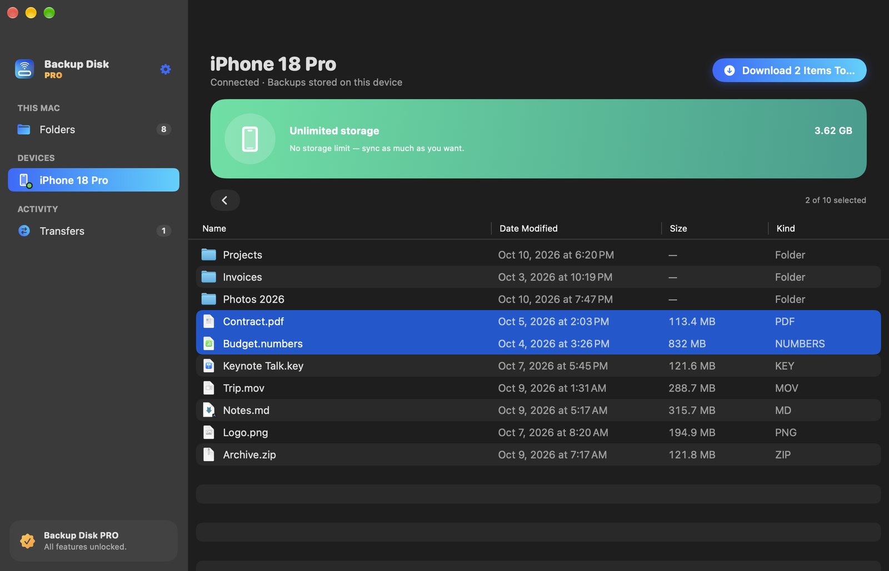Screen dimensions: 889x571
Task: Click the Contract.pdf file icon
Action: 209,322
